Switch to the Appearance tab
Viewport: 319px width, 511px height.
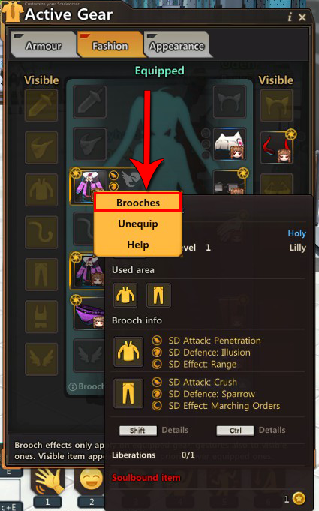[176, 46]
